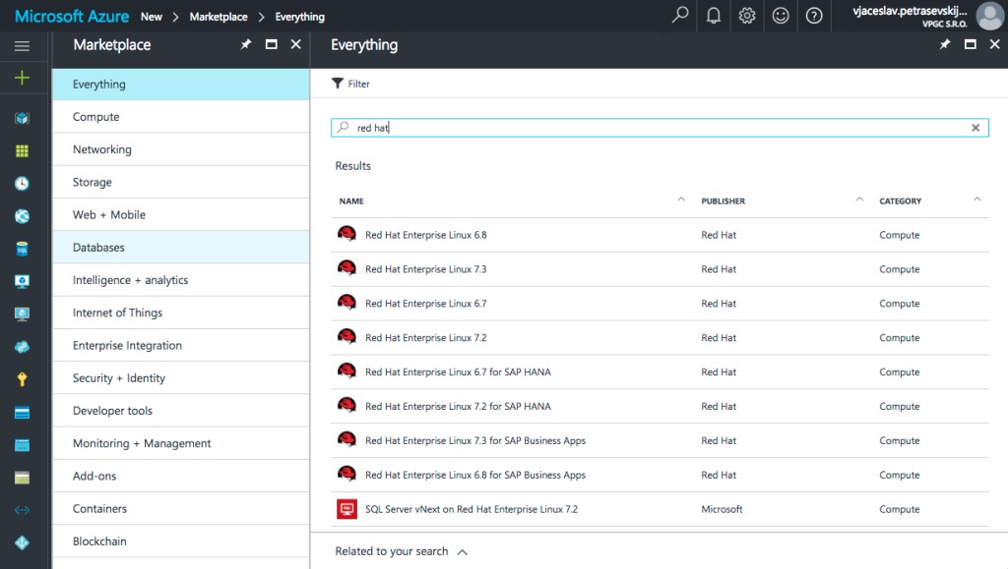Click the Microsoft Azure logo
The width and height of the screenshot is (1008, 569).
(x=72, y=16)
